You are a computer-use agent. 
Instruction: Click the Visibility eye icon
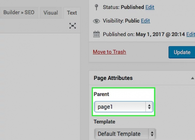(x=96, y=21)
